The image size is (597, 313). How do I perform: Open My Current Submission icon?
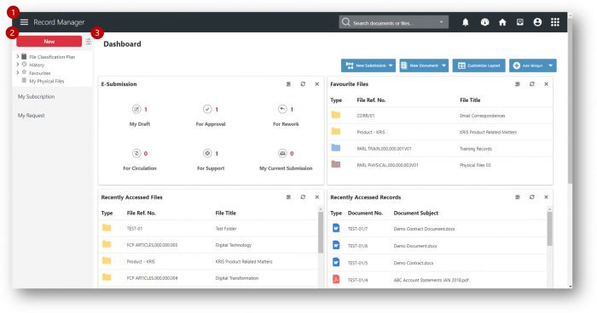(282, 153)
